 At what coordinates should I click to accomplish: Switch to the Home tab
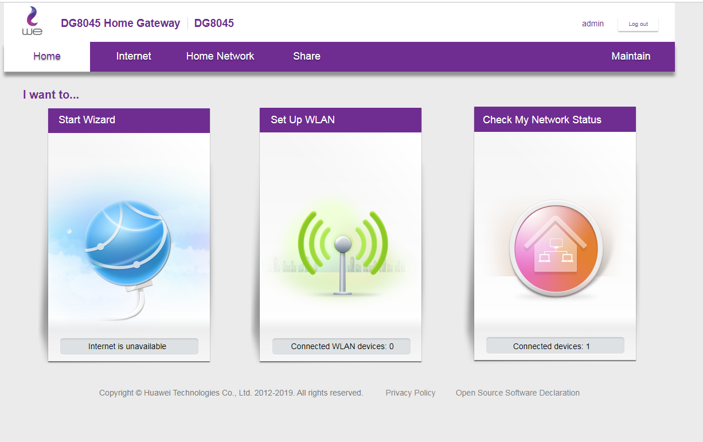click(x=47, y=56)
